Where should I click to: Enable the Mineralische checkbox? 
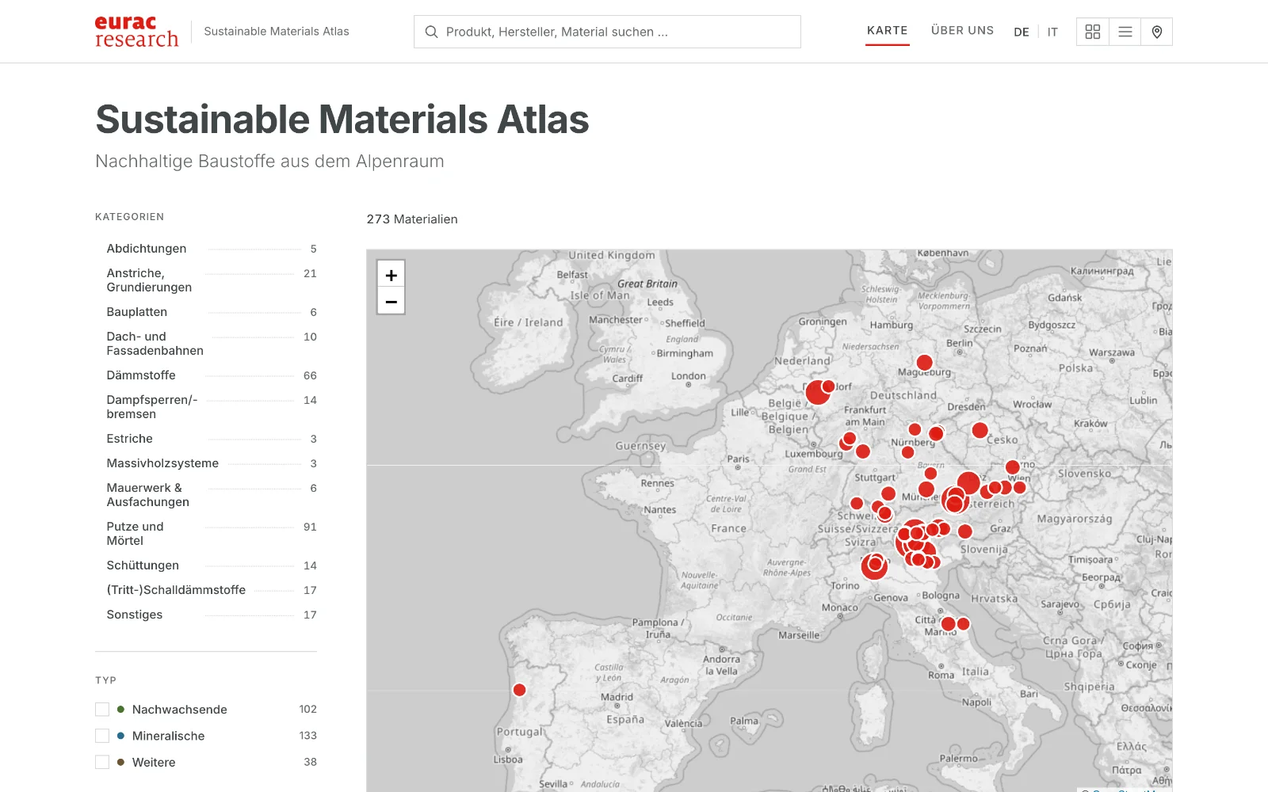[102, 736]
